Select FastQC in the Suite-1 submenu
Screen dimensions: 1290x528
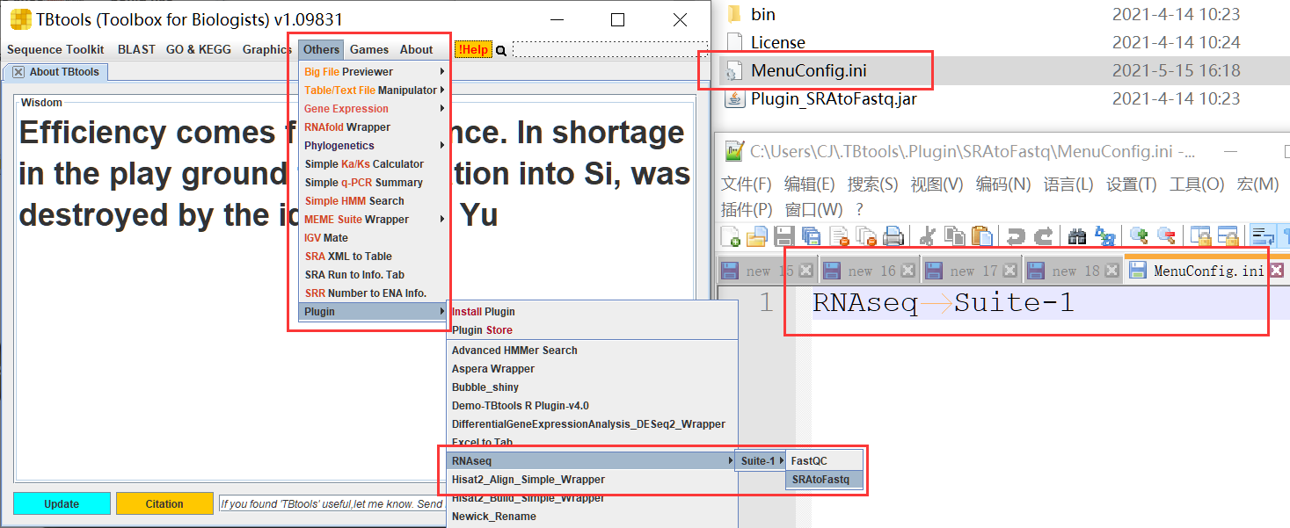tap(825, 461)
